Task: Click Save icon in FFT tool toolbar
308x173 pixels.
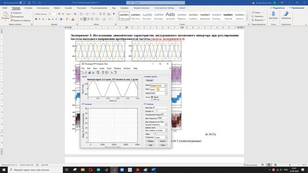Action: 90,73
